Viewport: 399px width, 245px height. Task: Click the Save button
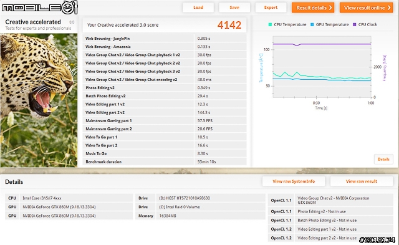pyautogui.click(x=234, y=7)
